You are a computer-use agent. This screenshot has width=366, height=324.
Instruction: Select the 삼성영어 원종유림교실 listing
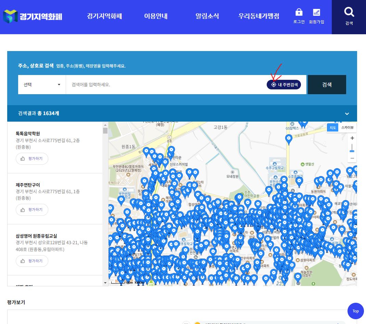36,236
